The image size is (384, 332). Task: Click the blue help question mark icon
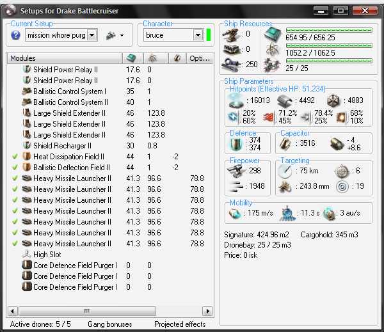point(15,35)
